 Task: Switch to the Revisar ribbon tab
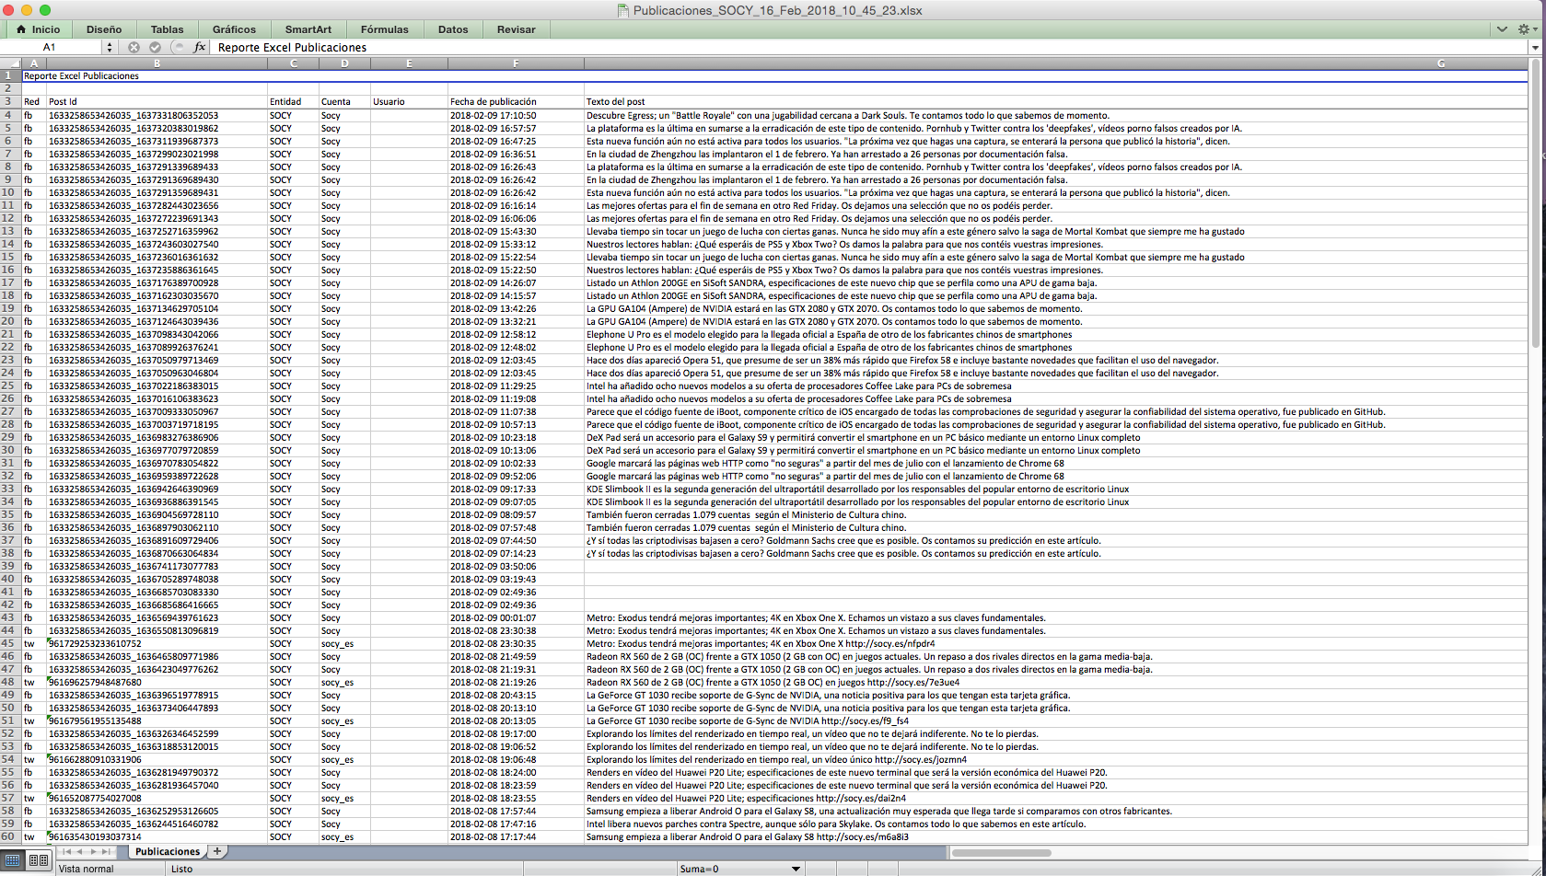coord(516,29)
